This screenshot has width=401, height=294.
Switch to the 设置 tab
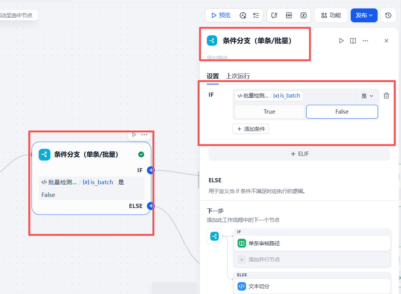pyautogui.click(x=213, y=76)
